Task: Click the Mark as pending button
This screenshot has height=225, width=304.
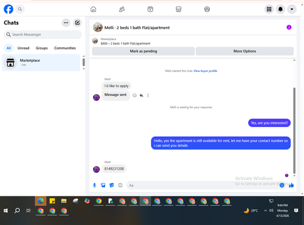Action: 143,51
